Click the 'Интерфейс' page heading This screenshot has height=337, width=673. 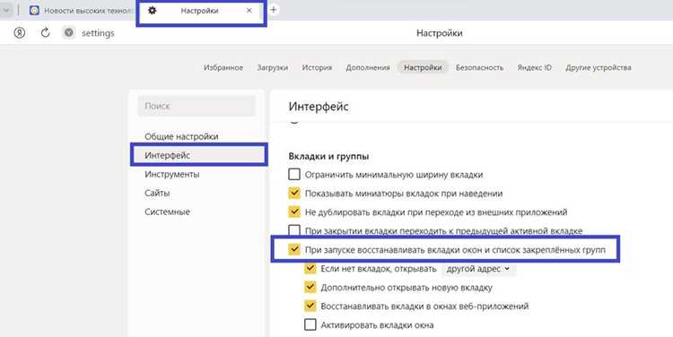pyautogui.click(x=319, y=107)
